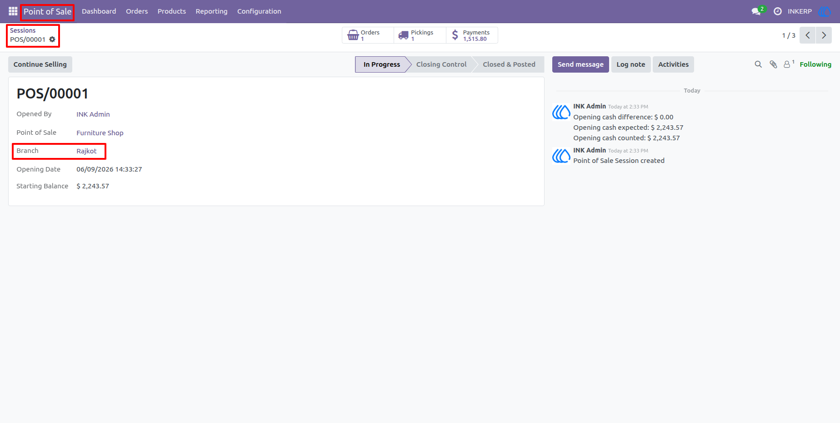The image size is (840, 423).
Task: Click the Opening Date value 06/09/2026 14:33:27
Action: [x=109, y=169]
